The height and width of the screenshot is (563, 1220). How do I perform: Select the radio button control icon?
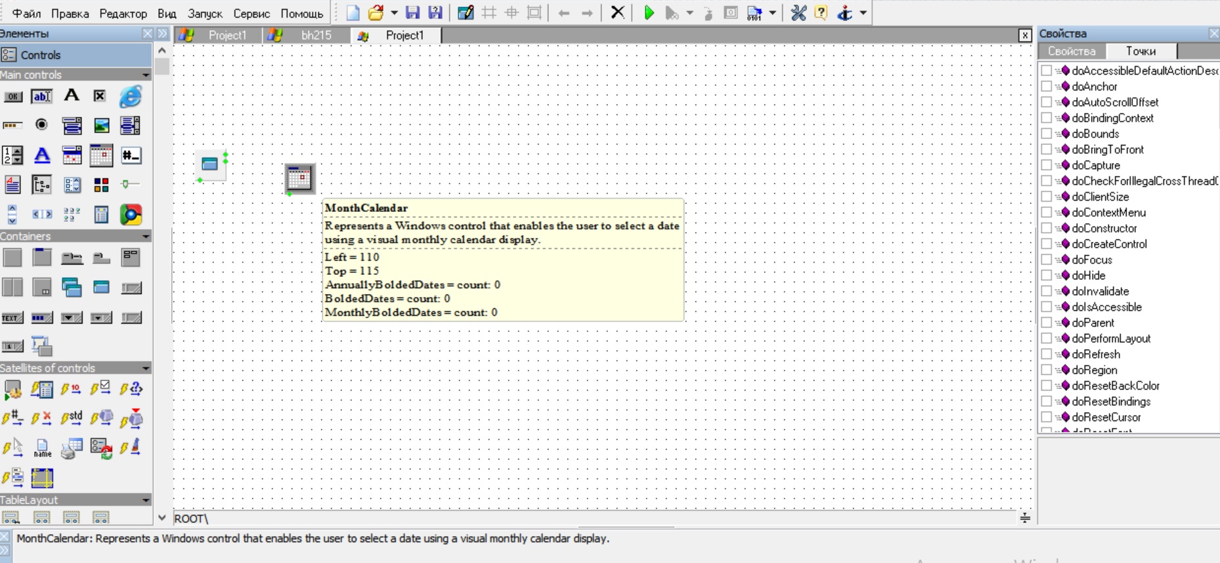click(41, 125)
